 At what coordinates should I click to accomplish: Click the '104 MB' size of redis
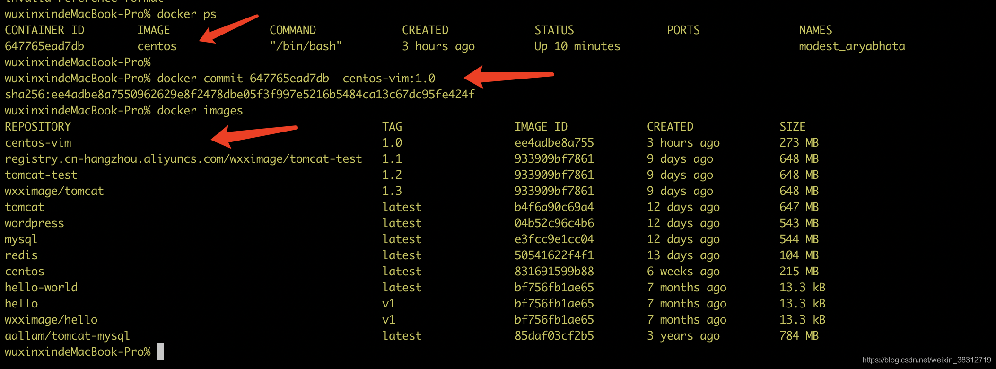(x=799, y=255)
